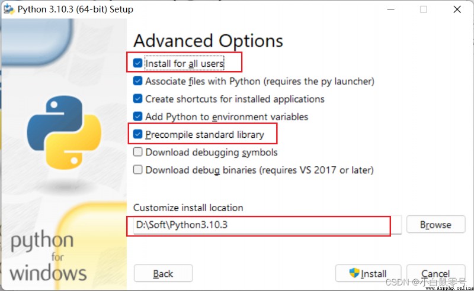Viewport: 474px width, 291px height.
Task: Click the UAC shield icon on Install
Action: [x=354, y=273]
